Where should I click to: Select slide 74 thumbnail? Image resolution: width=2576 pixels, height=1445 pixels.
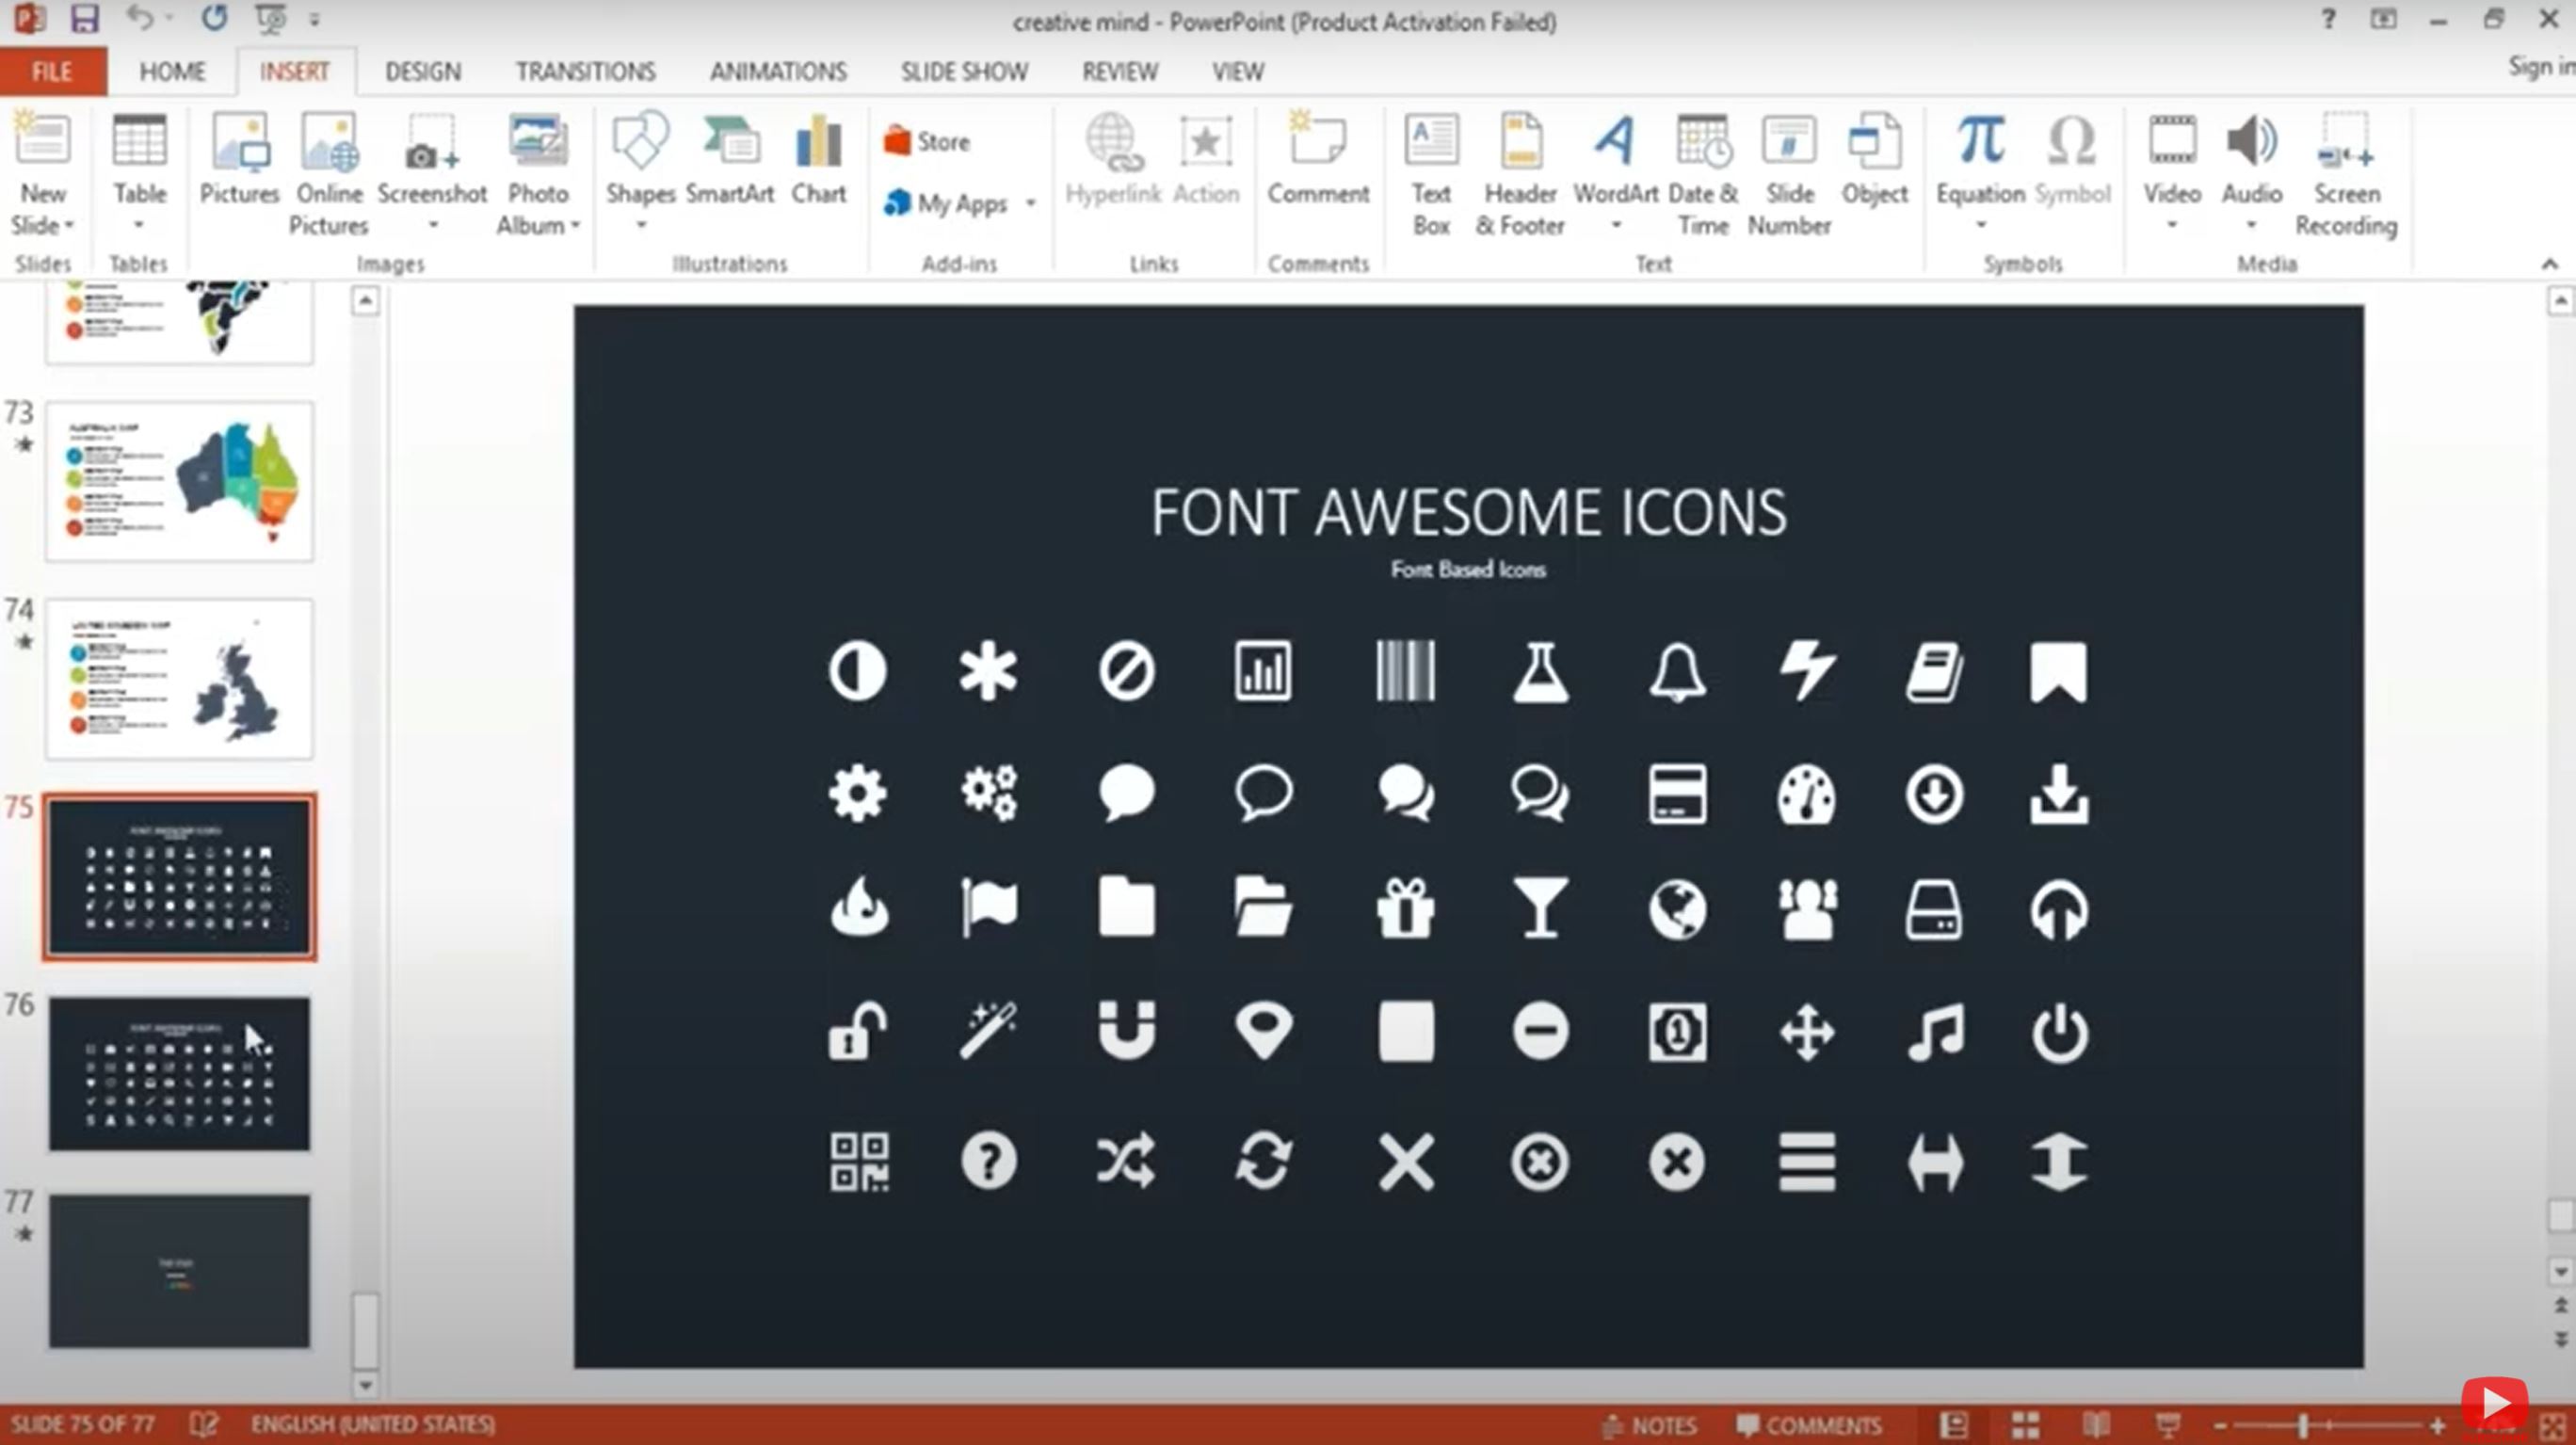pyautogui.click(x=179, y=678)
